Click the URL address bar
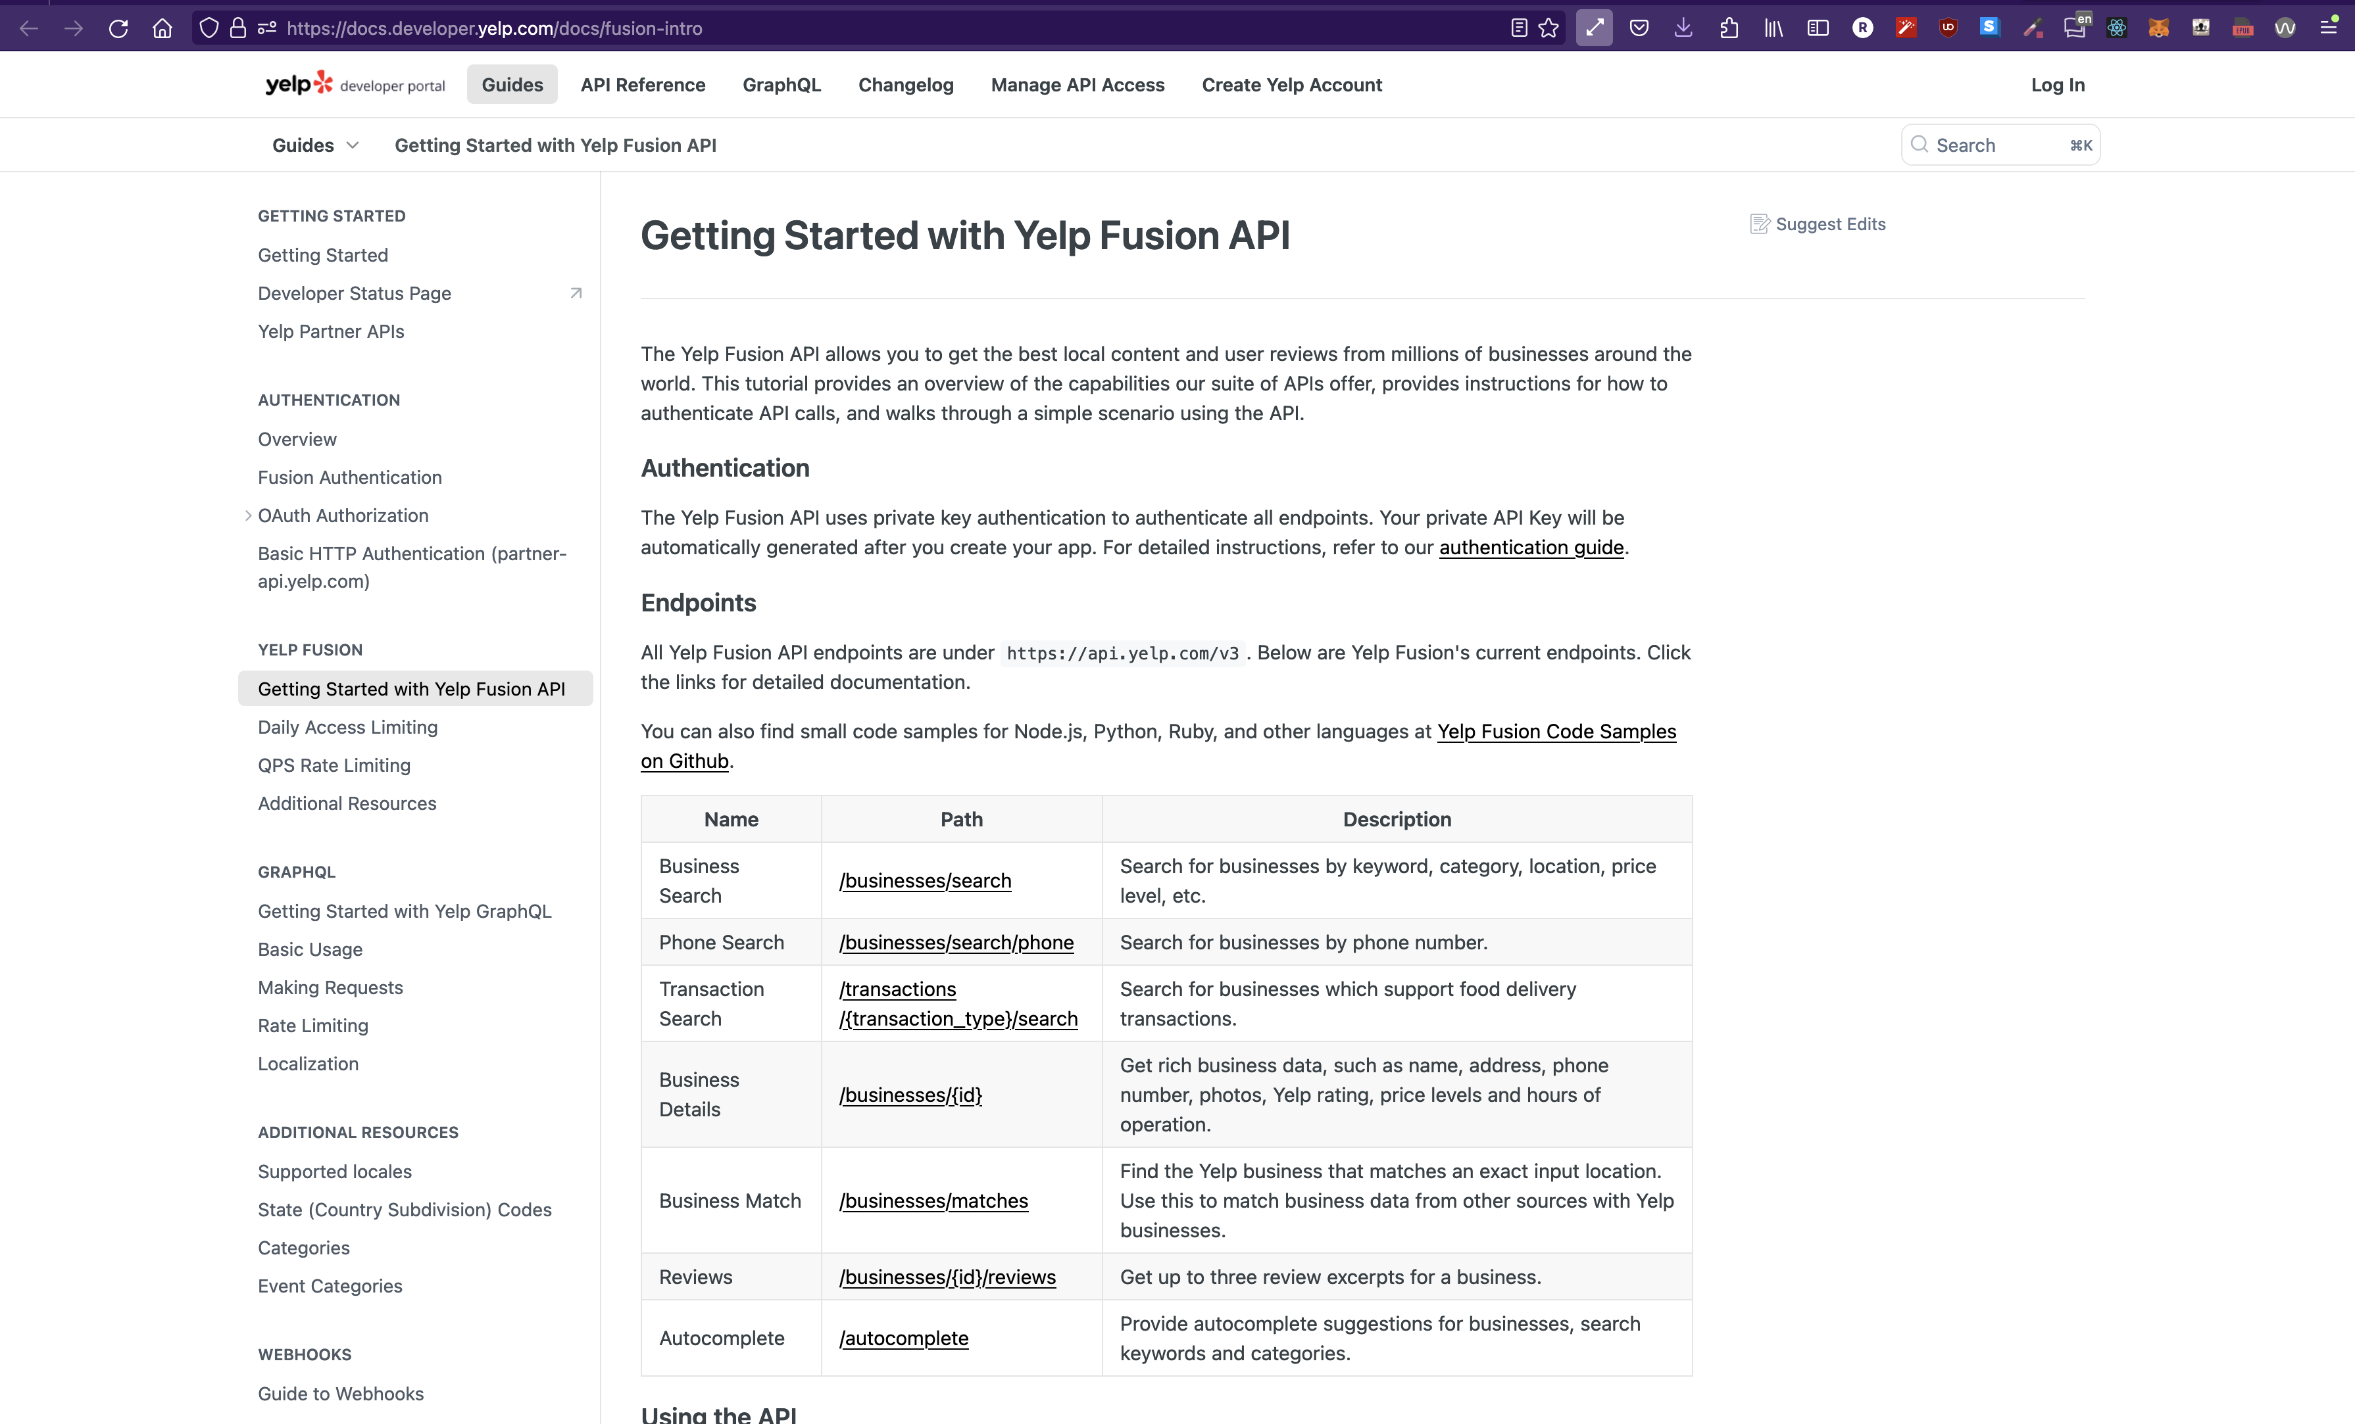 pos(880,29)
